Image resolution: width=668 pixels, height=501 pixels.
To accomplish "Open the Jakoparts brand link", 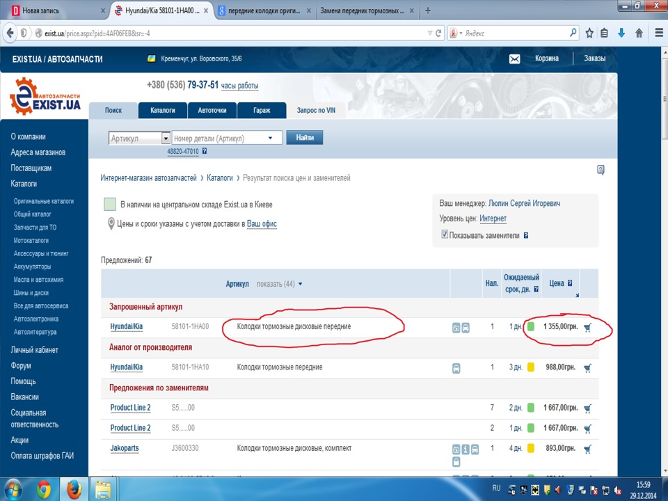I will (x=125, y=448).
